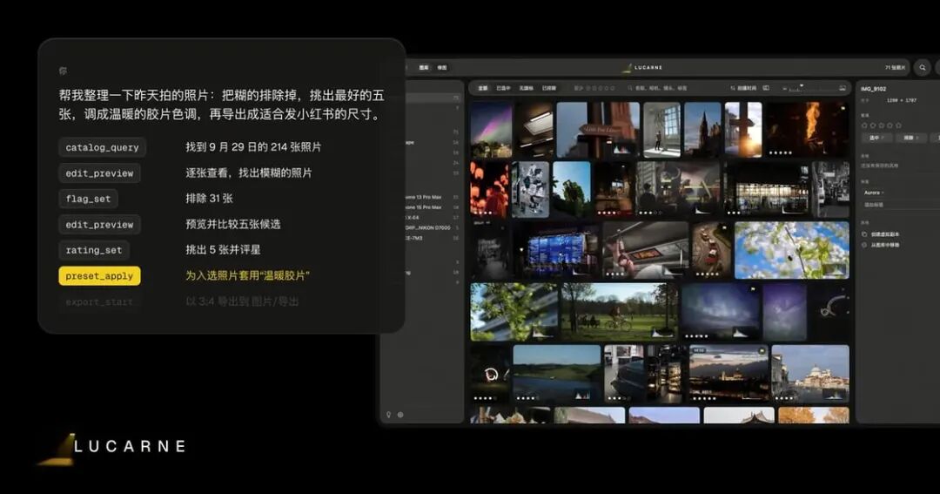This screenshot has height=494, width=940.
Task: Click the compare view icon in the filter bar
Action: tap(766, 88)
